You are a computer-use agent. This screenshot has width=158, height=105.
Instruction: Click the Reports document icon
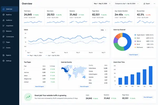click(3, 55)
